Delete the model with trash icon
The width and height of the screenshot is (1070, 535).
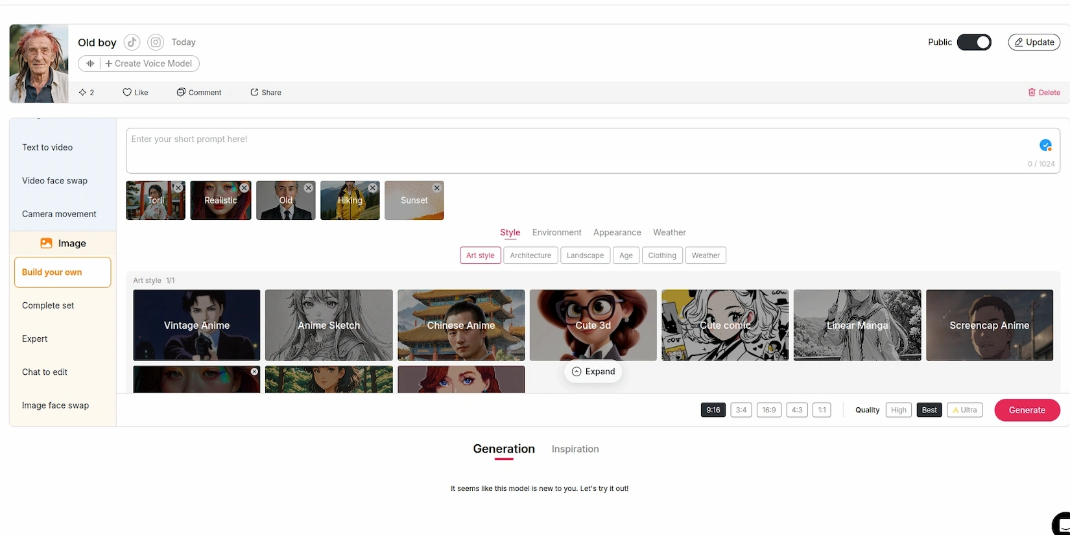[x=1043, y=93]
